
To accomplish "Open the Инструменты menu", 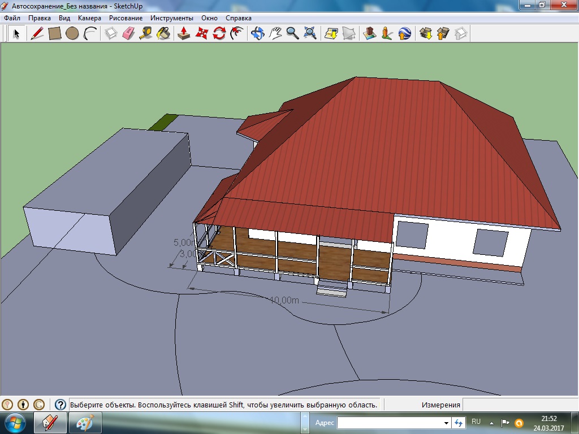I will point(171,18).
